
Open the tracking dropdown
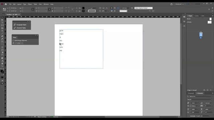pyautogui.click(x=212, y=106)
